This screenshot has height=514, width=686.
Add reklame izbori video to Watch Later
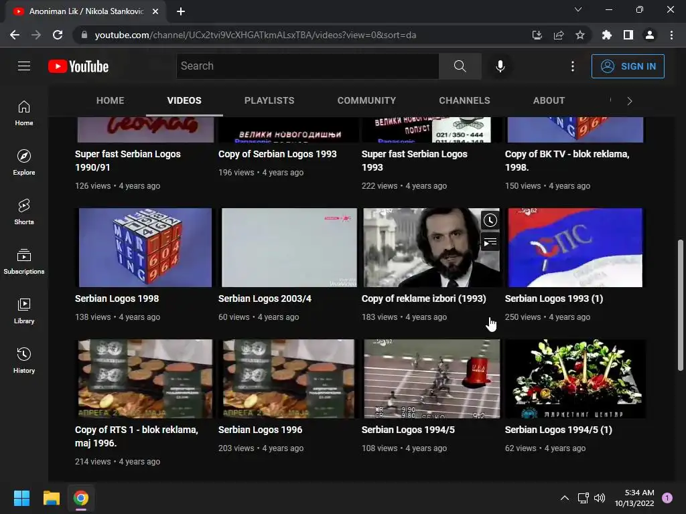490,220
